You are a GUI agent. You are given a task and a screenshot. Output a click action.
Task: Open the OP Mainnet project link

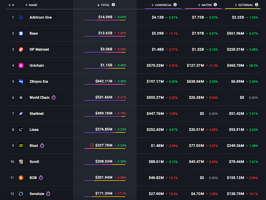tap(39, 49)
